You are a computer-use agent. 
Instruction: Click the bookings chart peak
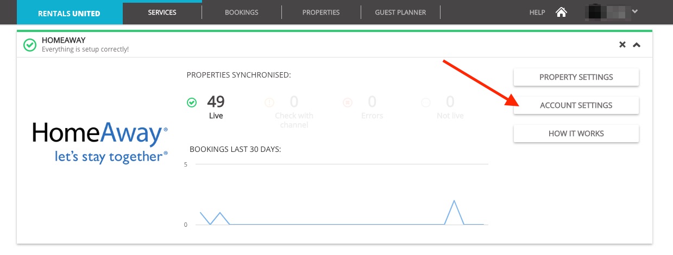point(454,201)
